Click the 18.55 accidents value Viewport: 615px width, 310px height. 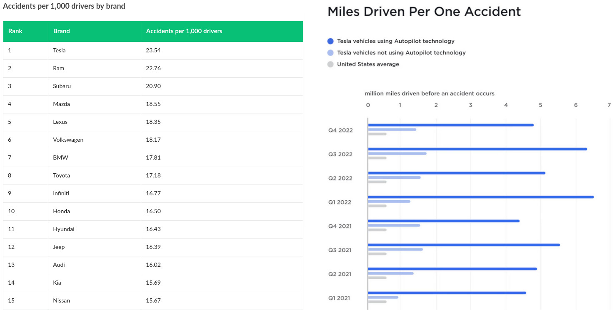[153, 104]
